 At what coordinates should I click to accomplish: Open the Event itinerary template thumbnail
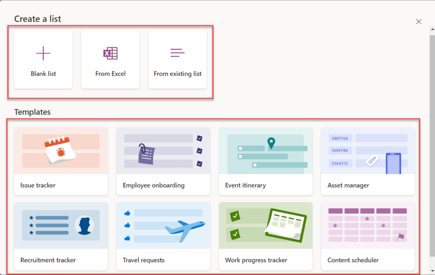[266, 151]
